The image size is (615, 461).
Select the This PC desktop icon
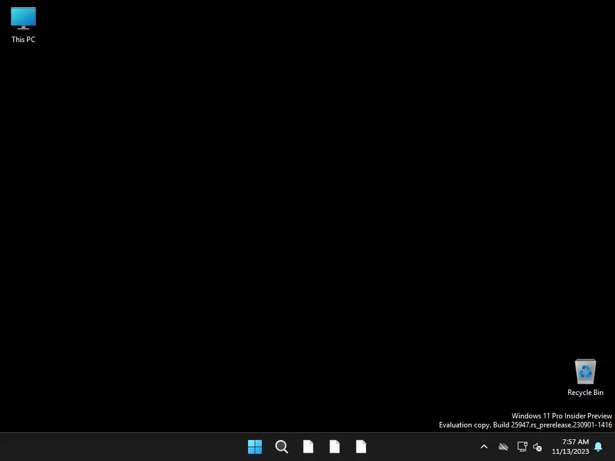[x=23, y=24]
